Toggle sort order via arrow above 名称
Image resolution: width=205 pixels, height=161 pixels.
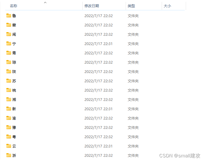pyautogui.click(x=45, y=2)
